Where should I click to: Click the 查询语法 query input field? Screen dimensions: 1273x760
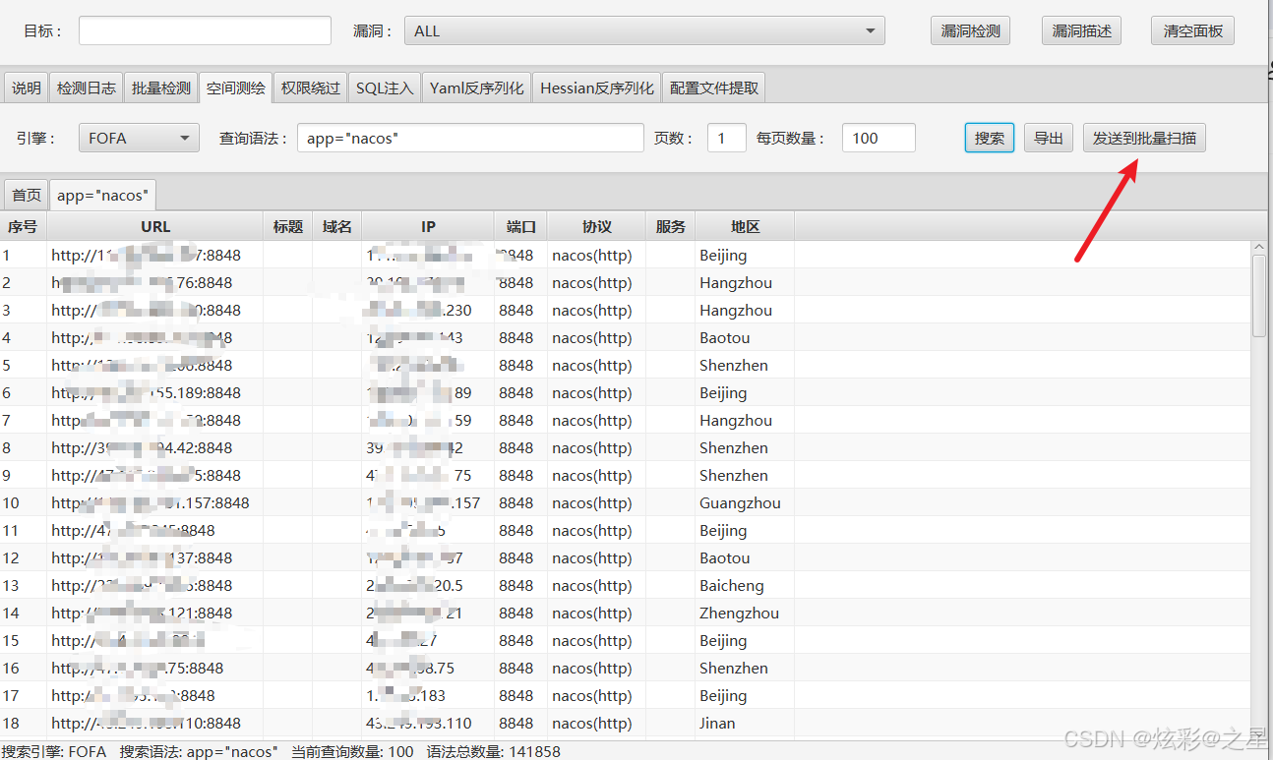470,138
